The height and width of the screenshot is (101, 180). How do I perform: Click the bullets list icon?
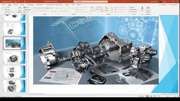[60, 8]
